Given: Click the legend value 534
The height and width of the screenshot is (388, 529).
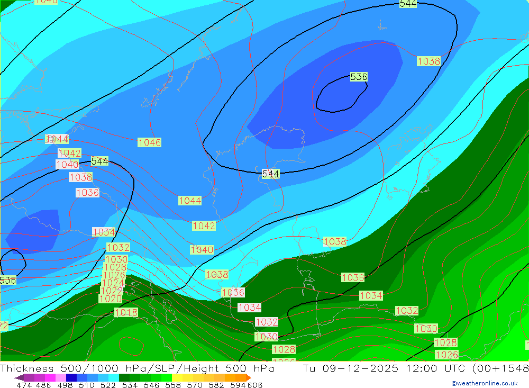Looking at the screenshot, I should [x=130, y=385].
